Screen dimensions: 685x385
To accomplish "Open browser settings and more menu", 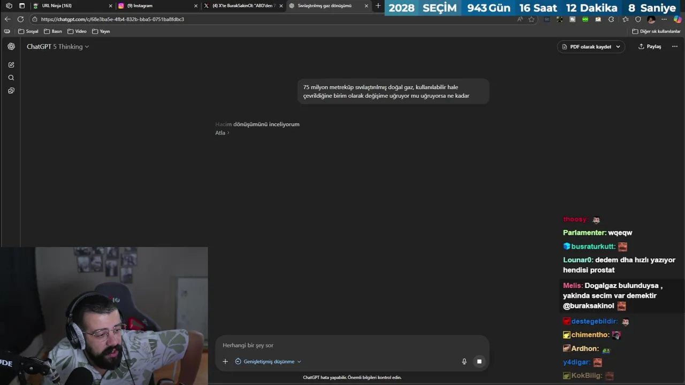I will pos(664,19).
